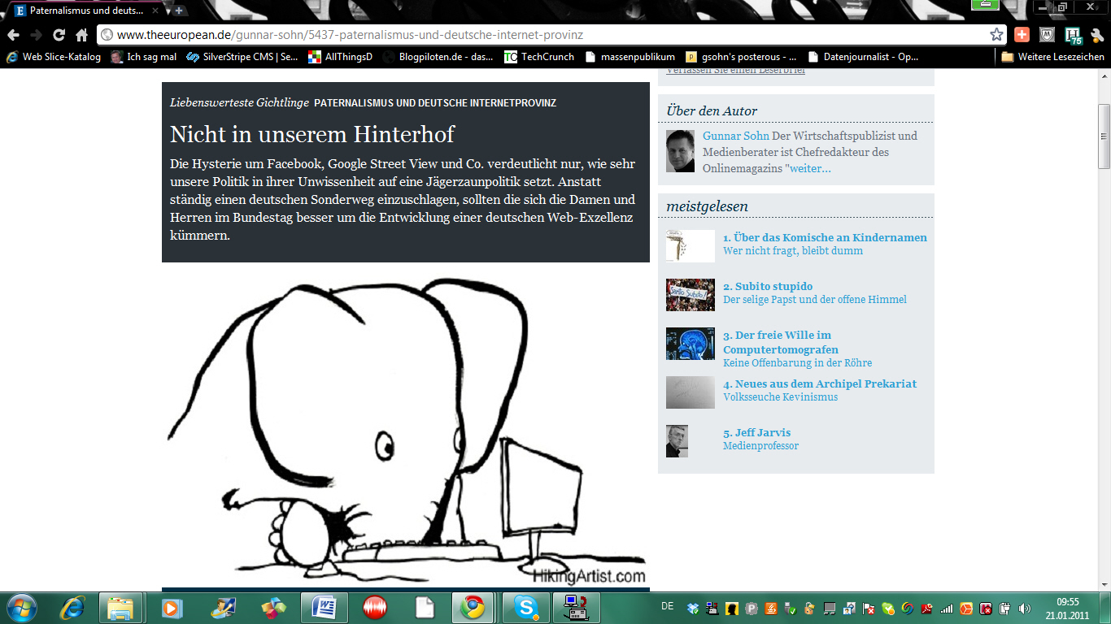Expand the Weitere Lesezeichen bookmarks folder
Viewport: 1111px width, 624px height.
click(1052, 57)
